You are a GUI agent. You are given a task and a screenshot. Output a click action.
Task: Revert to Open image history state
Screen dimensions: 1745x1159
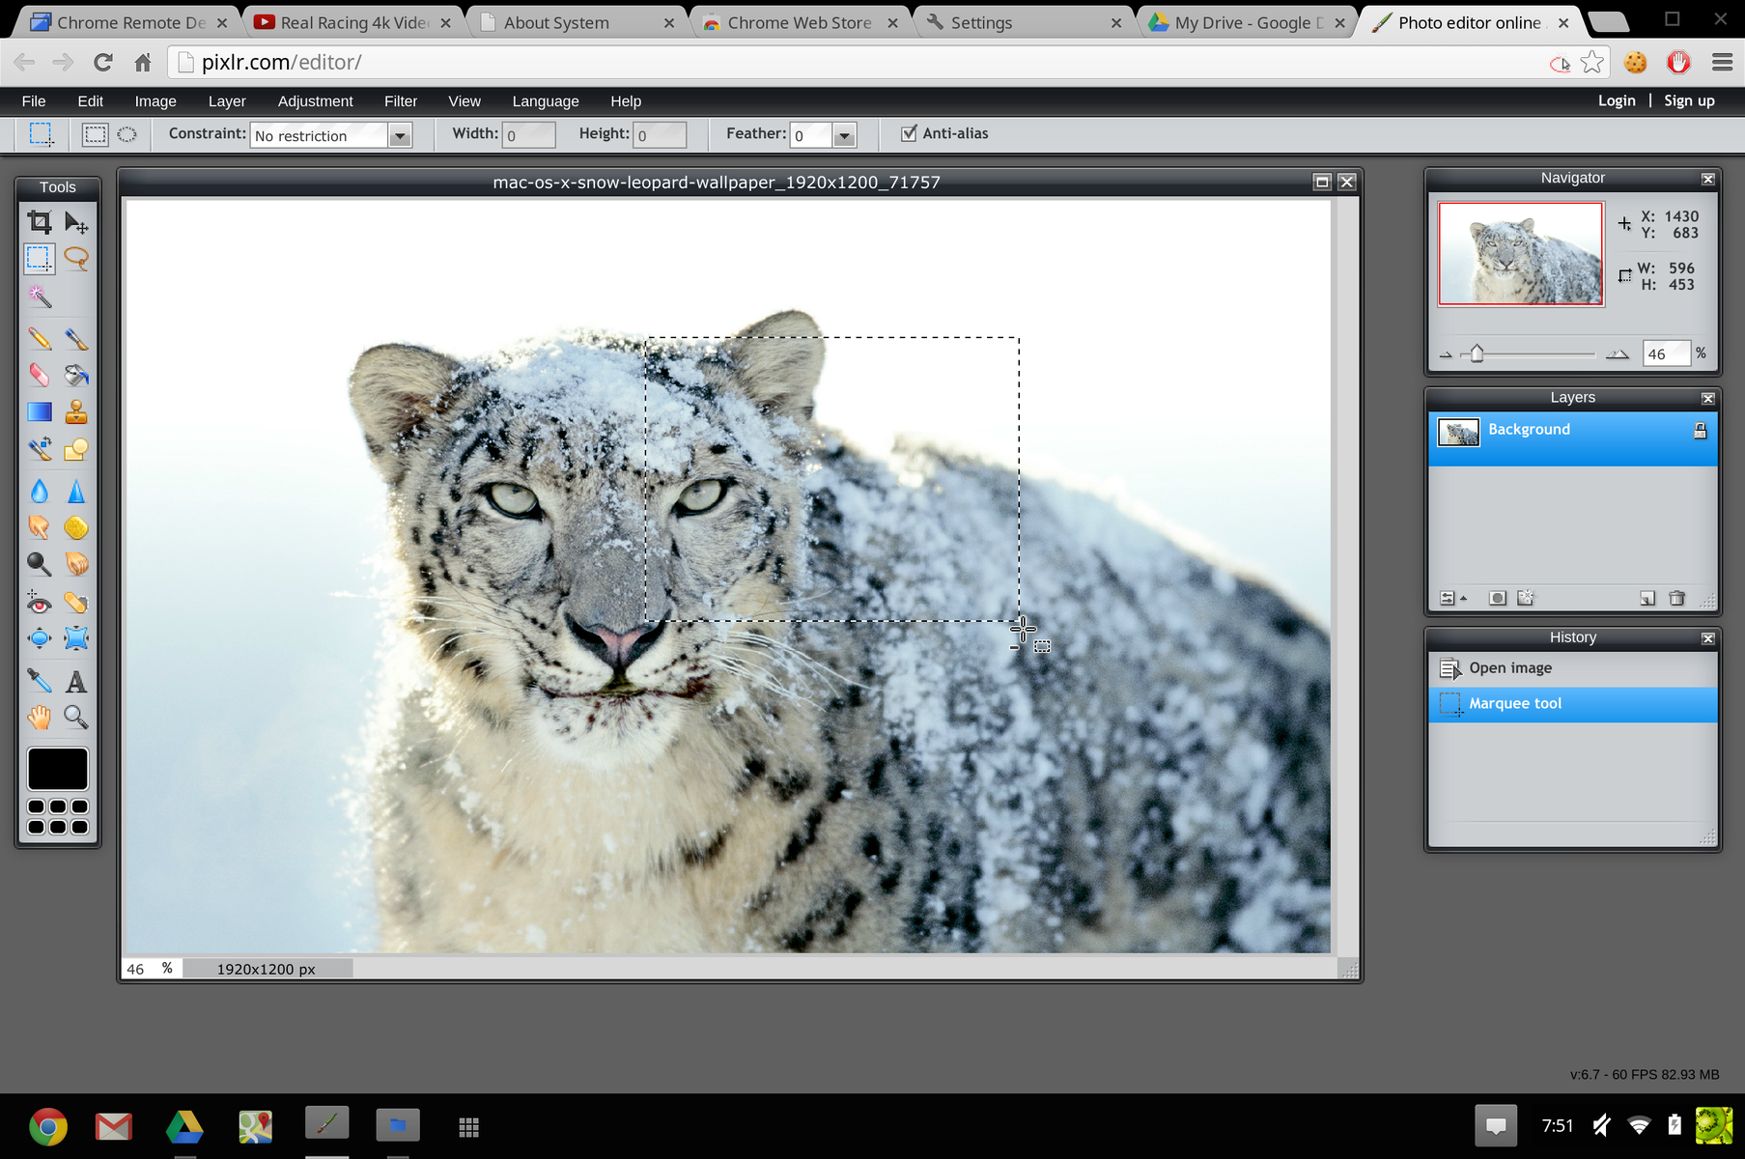pos(1510,668)
